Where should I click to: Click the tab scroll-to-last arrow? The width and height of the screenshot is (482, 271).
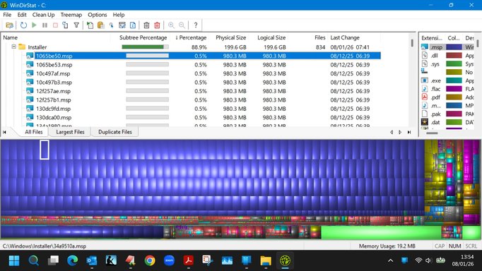pos(409,132)
